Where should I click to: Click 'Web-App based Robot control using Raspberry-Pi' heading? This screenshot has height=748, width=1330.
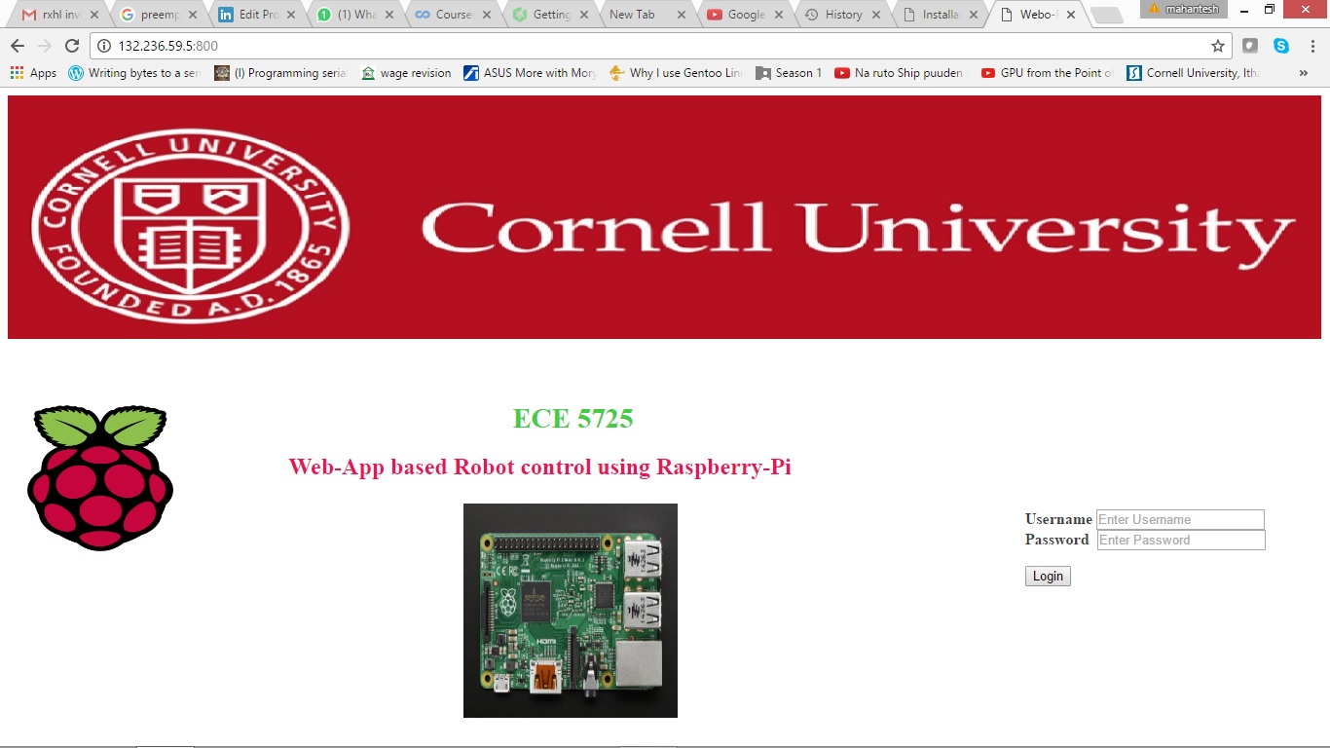click(x=539, y=467)
